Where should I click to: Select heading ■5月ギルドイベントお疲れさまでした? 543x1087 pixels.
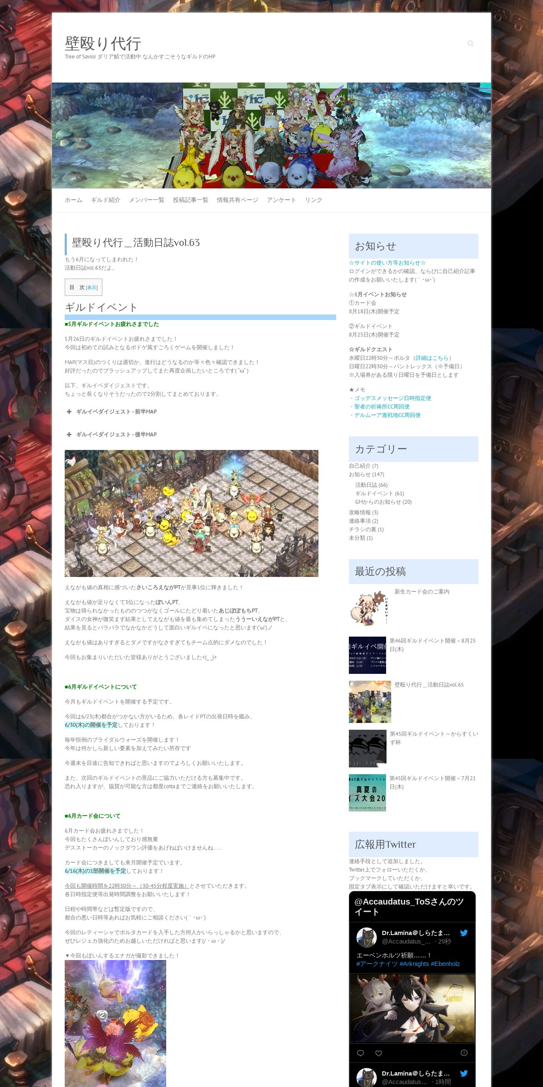[112, 324]
